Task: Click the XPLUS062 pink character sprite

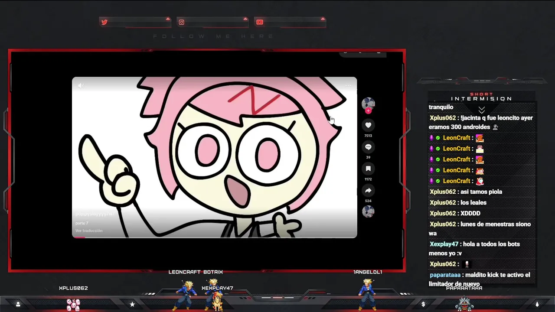Action: pos(73,305)
